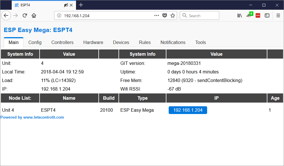284x166 pixels.
Task: Click the Build column header
Action: point(109,98)
